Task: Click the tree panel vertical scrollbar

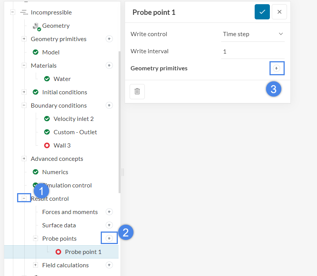Action: coord(119,122)
